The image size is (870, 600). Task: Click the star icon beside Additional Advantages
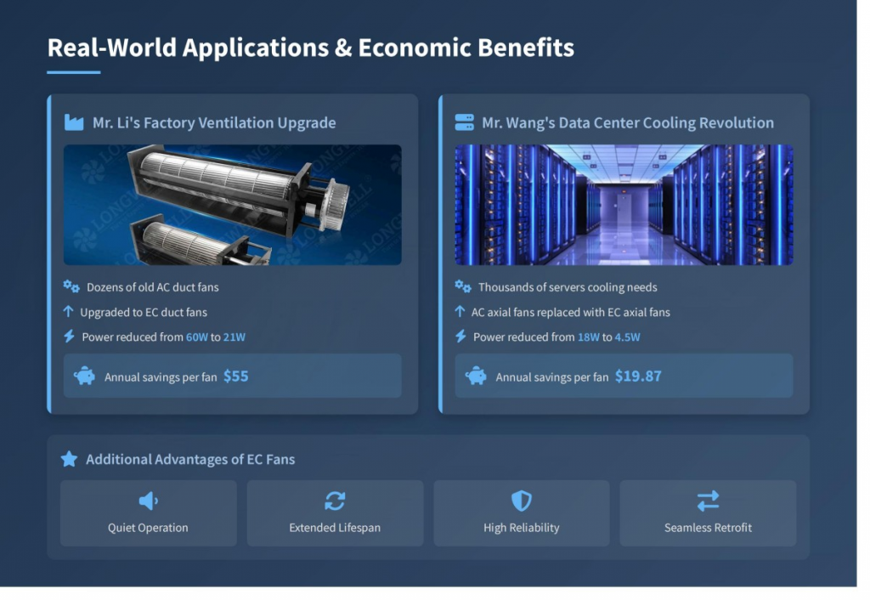tap(69, 459)
